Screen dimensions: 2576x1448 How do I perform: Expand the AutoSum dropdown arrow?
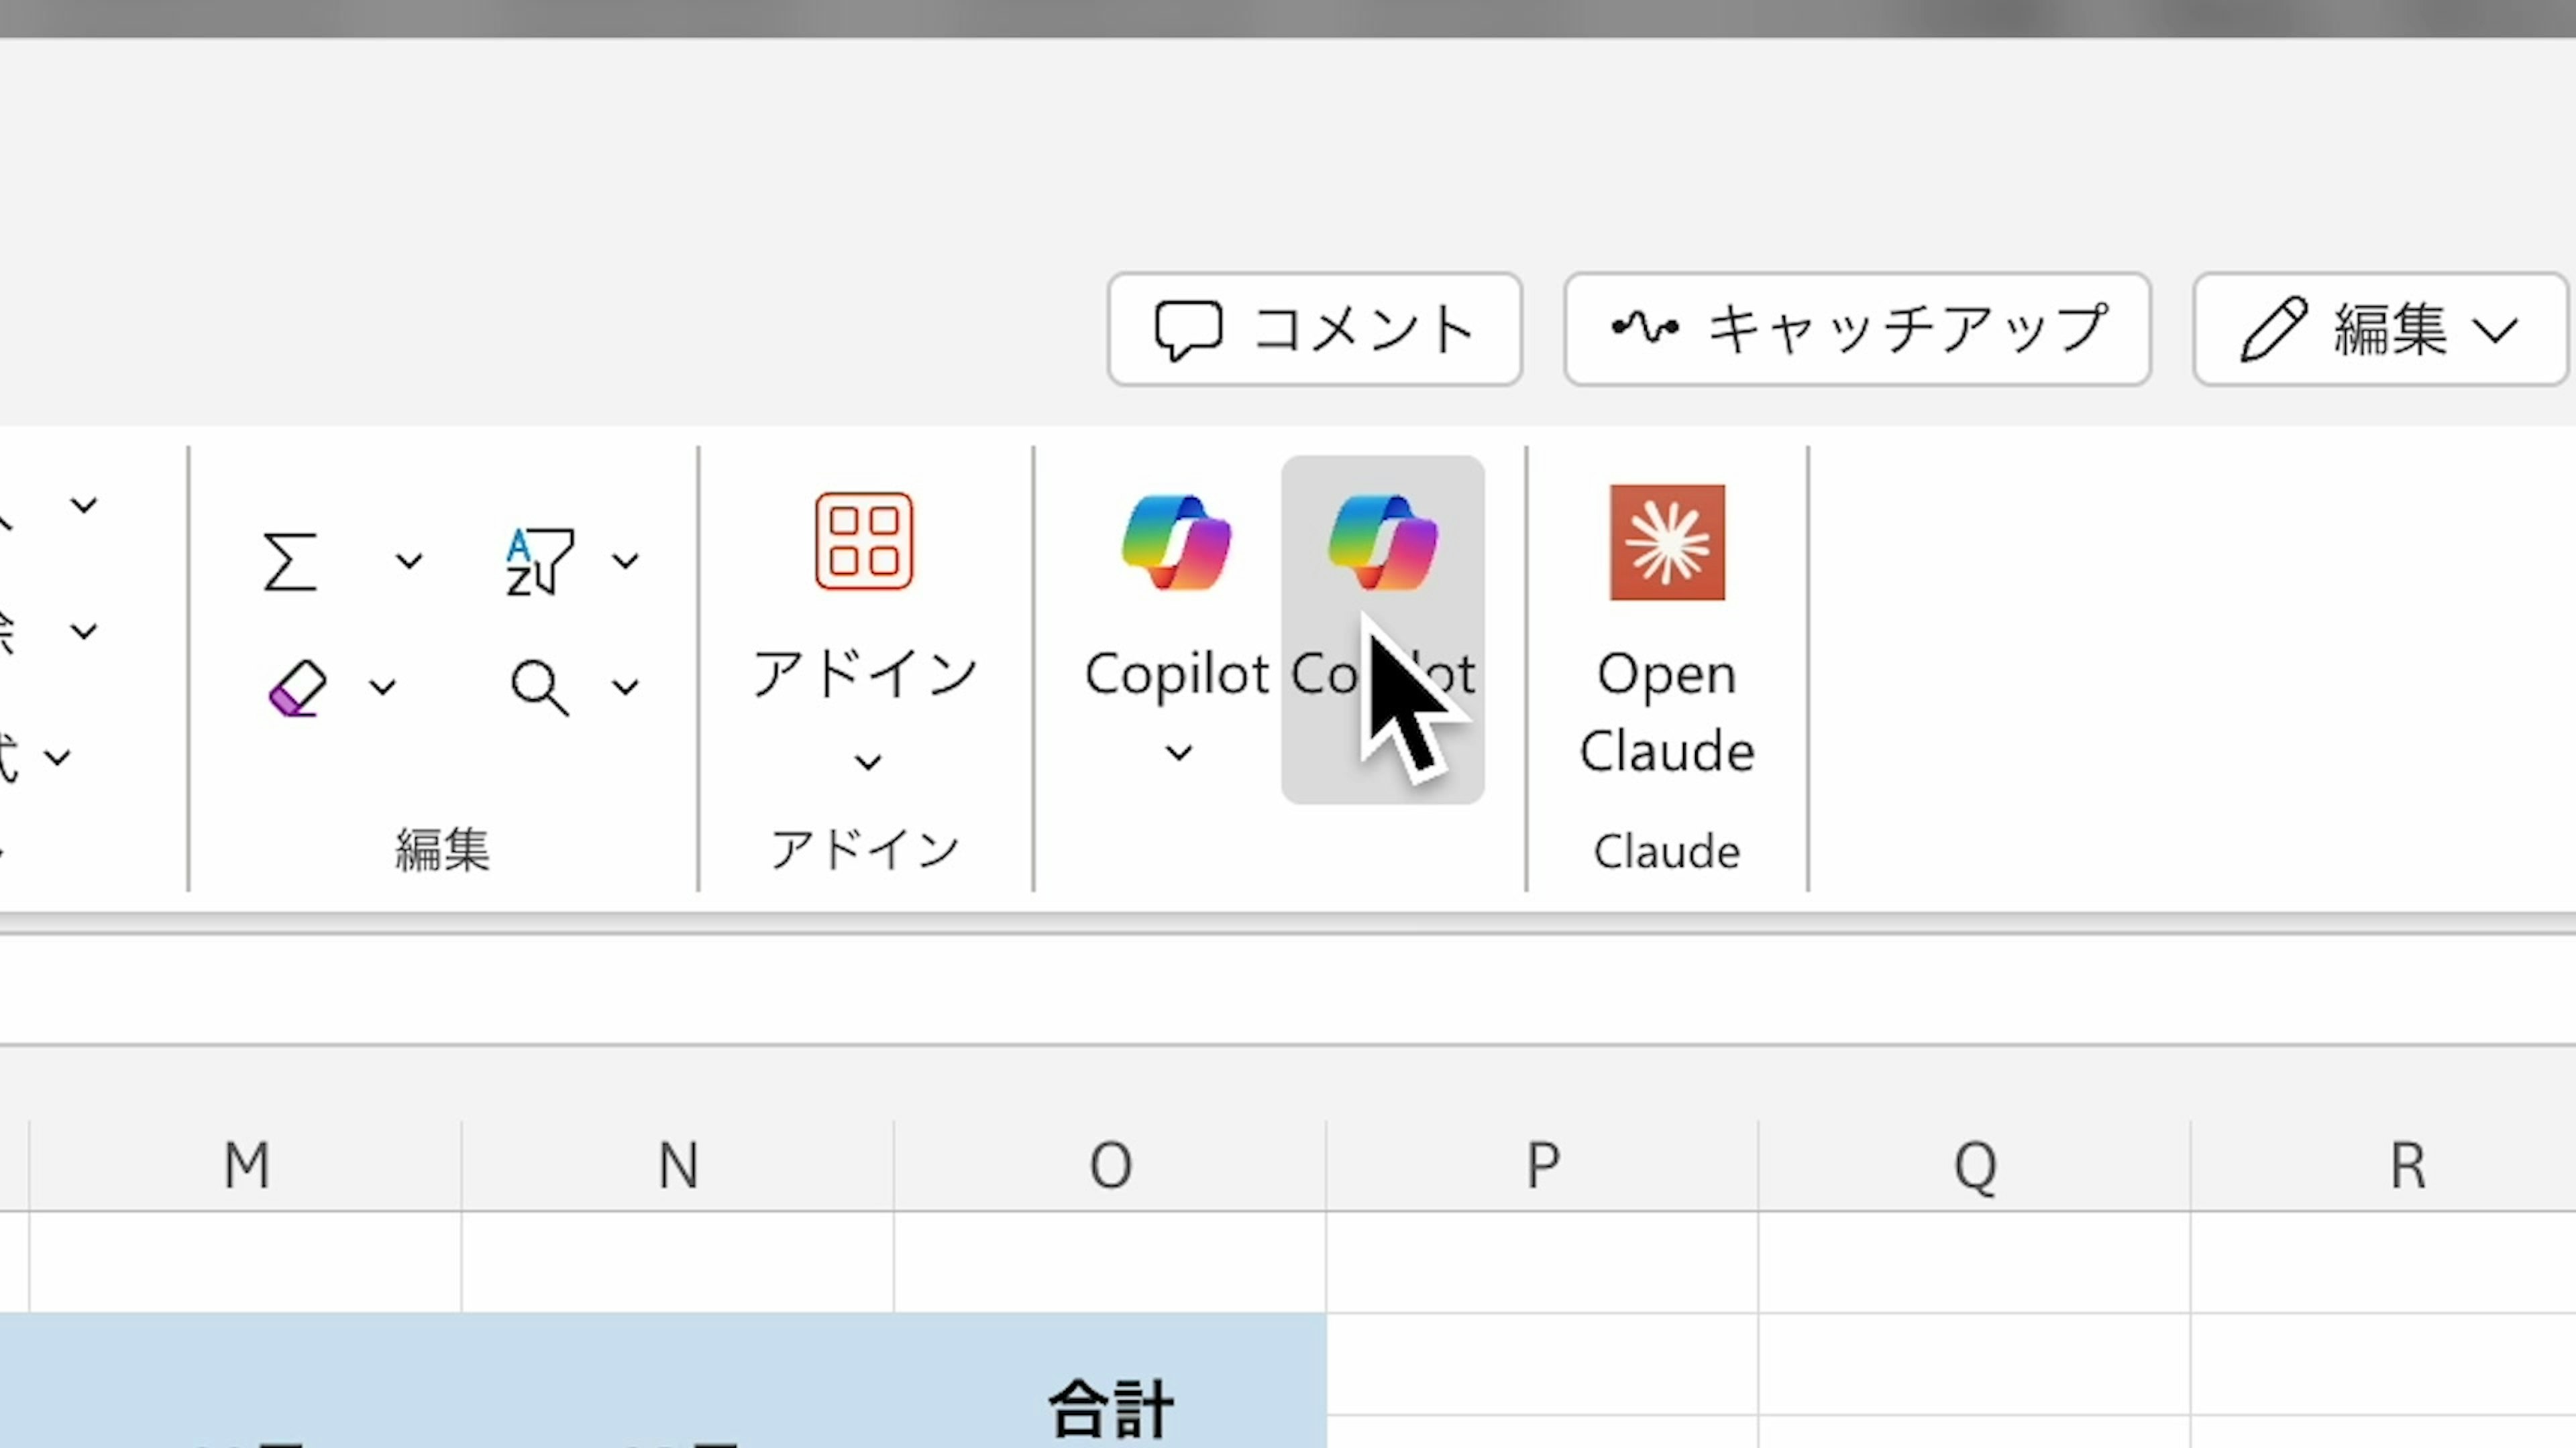(408, 562)
